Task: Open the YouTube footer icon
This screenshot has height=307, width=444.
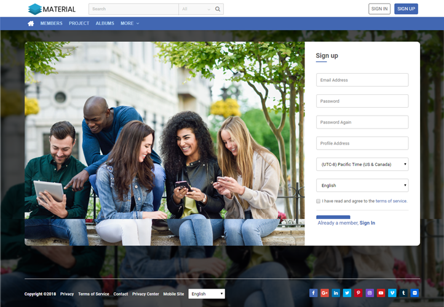Action: [381, 293]
